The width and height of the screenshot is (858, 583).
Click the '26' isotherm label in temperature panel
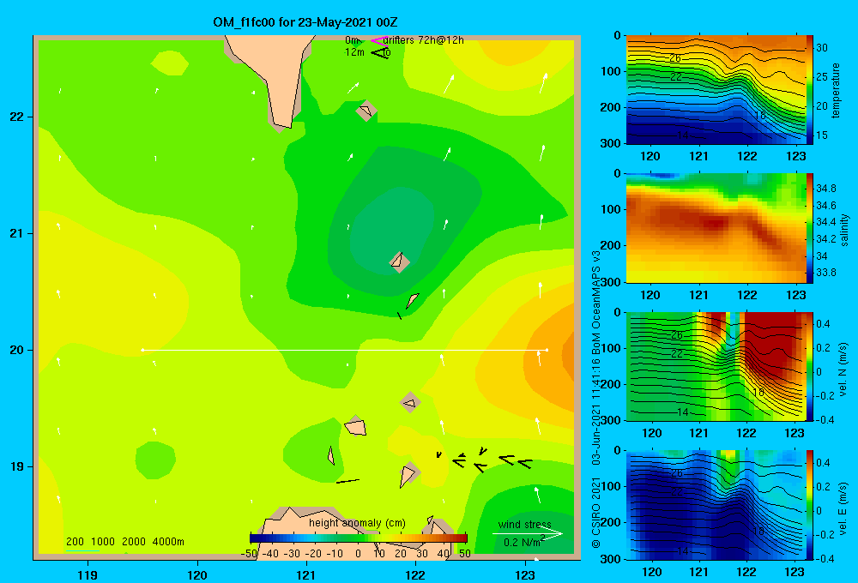[x=675, y=58]
